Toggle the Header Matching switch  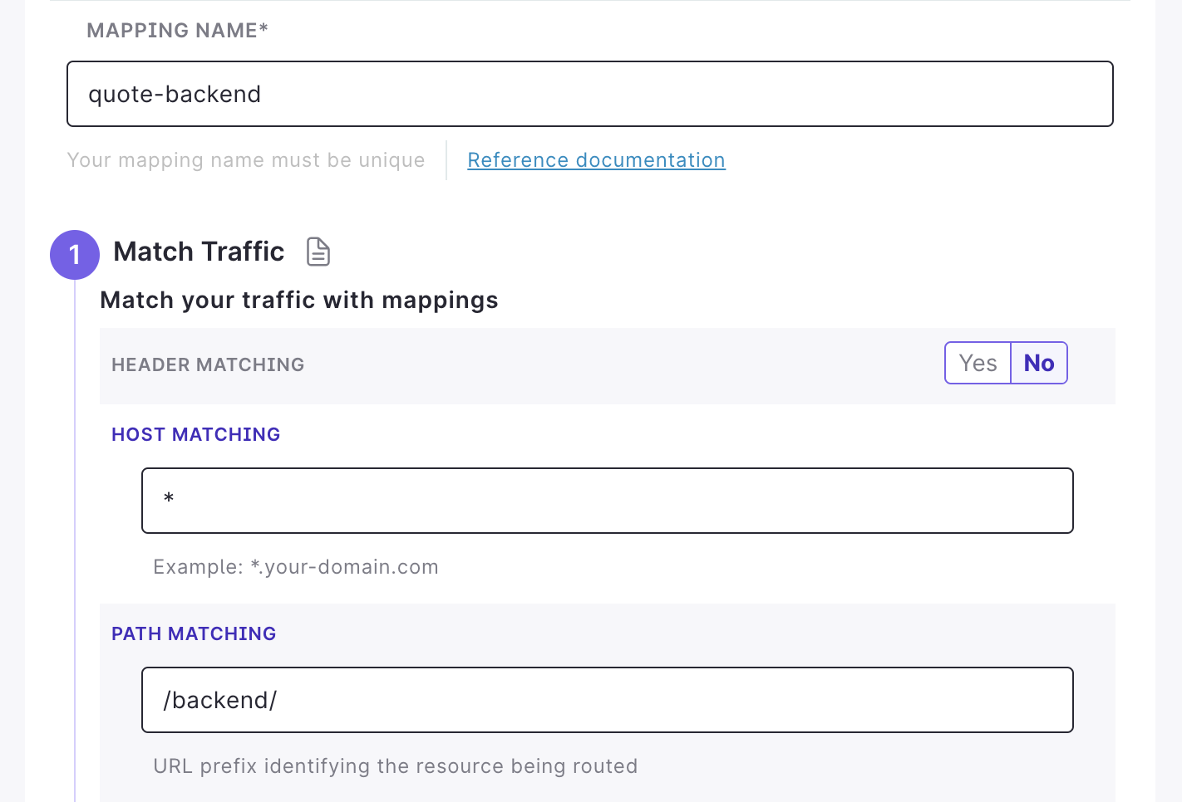[1006, 363]
